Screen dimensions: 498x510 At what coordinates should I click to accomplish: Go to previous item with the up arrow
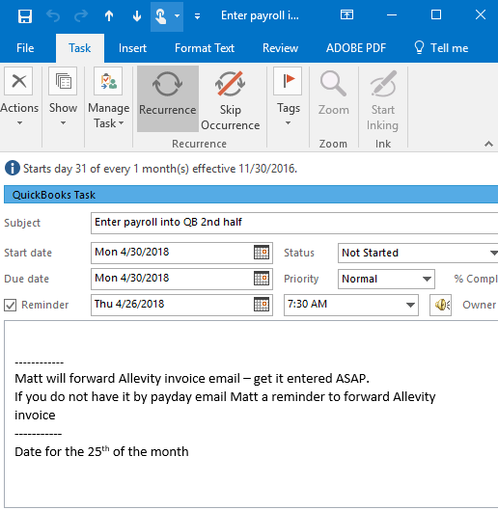109,16
